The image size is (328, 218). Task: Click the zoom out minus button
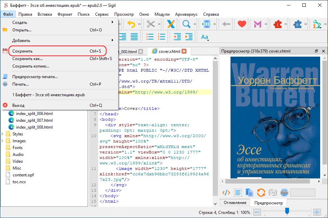pos(257,212)
